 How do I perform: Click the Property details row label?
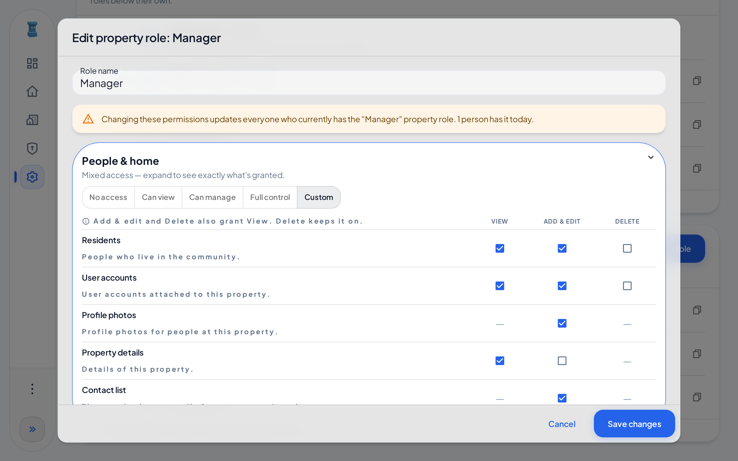pyautogui.click(x=112, y=353)
